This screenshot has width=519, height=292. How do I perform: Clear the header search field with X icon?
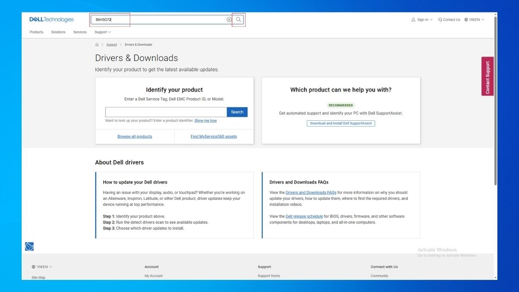point(229,19)
